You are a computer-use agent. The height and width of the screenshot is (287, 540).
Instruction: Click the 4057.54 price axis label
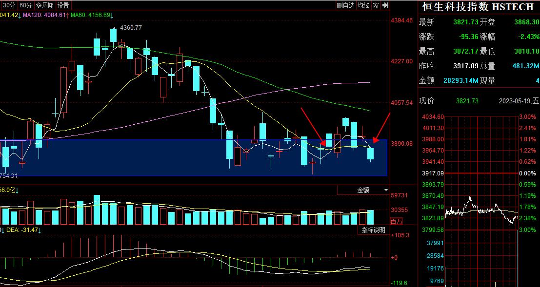pos(401,102)
